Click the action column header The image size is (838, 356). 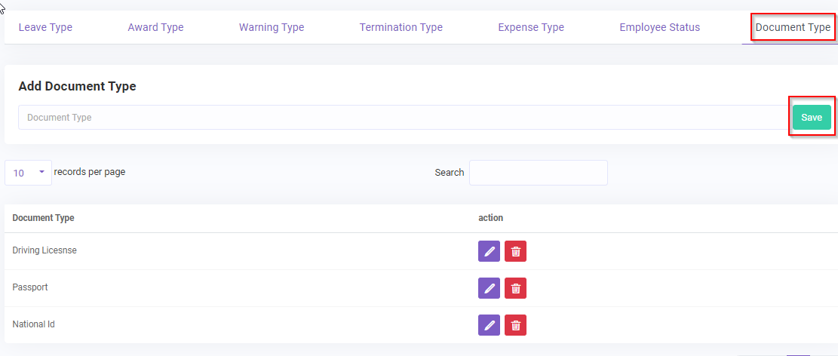[490, 218]
